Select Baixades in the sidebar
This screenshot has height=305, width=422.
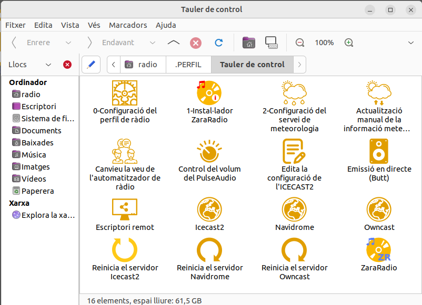click(x=37, y=143)
